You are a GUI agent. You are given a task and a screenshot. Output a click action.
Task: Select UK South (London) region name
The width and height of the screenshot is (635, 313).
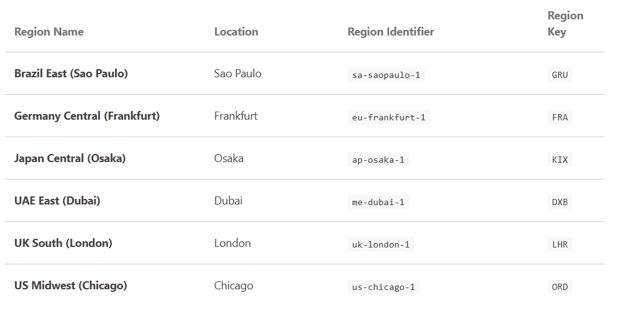[63, 243]
